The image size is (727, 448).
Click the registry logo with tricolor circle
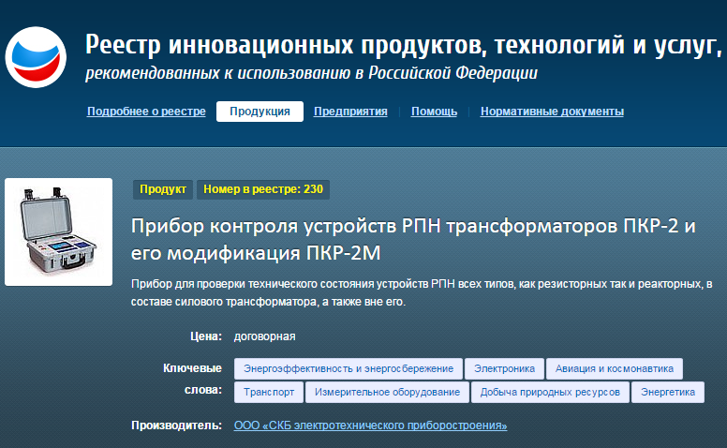coord(36,57)
